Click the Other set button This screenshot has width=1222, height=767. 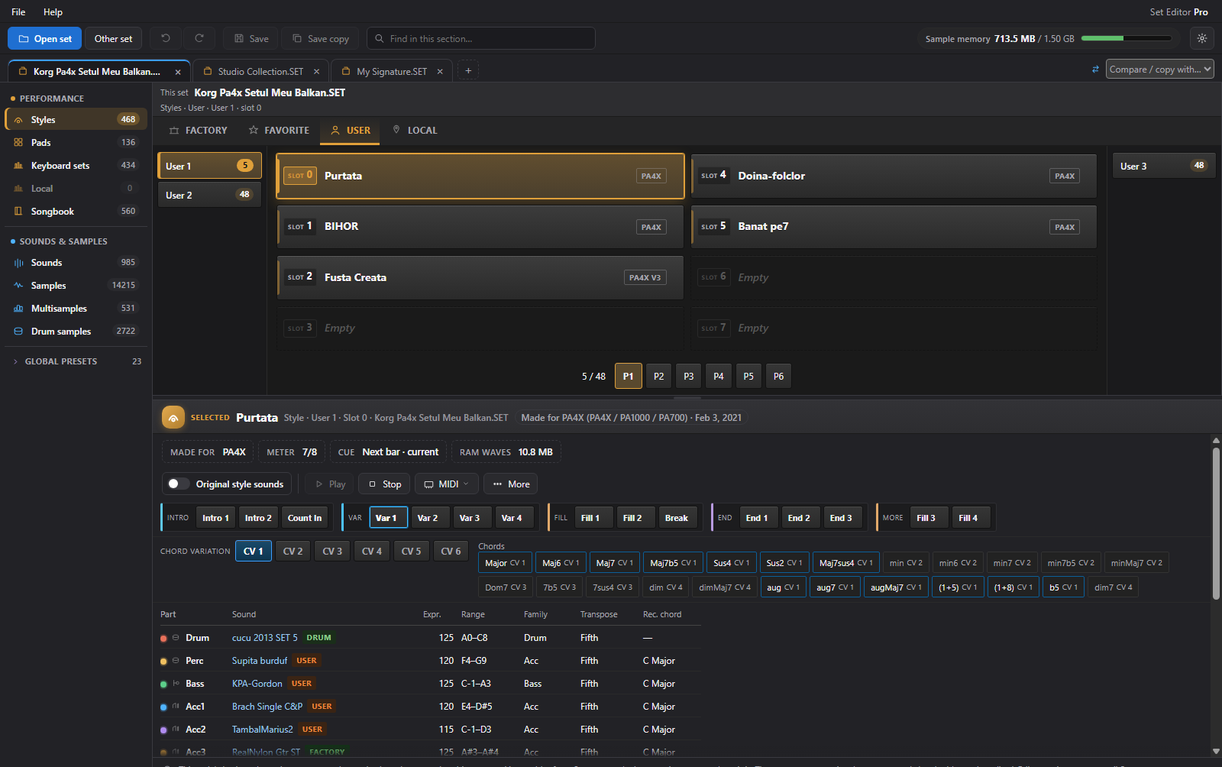coord(113,38)
